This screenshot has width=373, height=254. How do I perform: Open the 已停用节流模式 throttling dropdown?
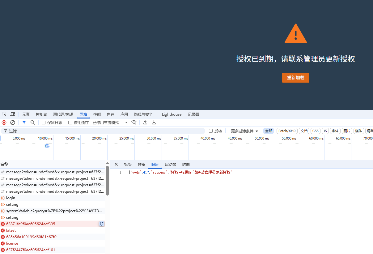110,123
